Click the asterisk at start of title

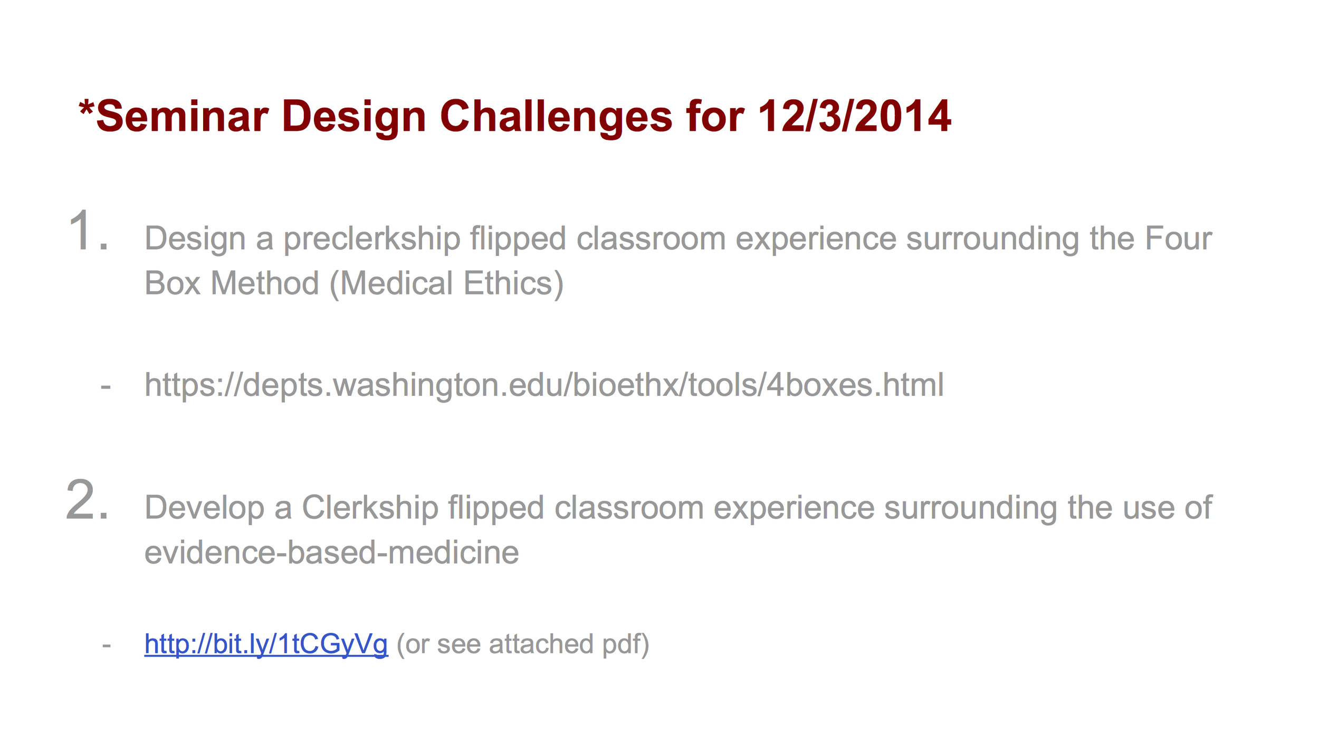[86, 109]
